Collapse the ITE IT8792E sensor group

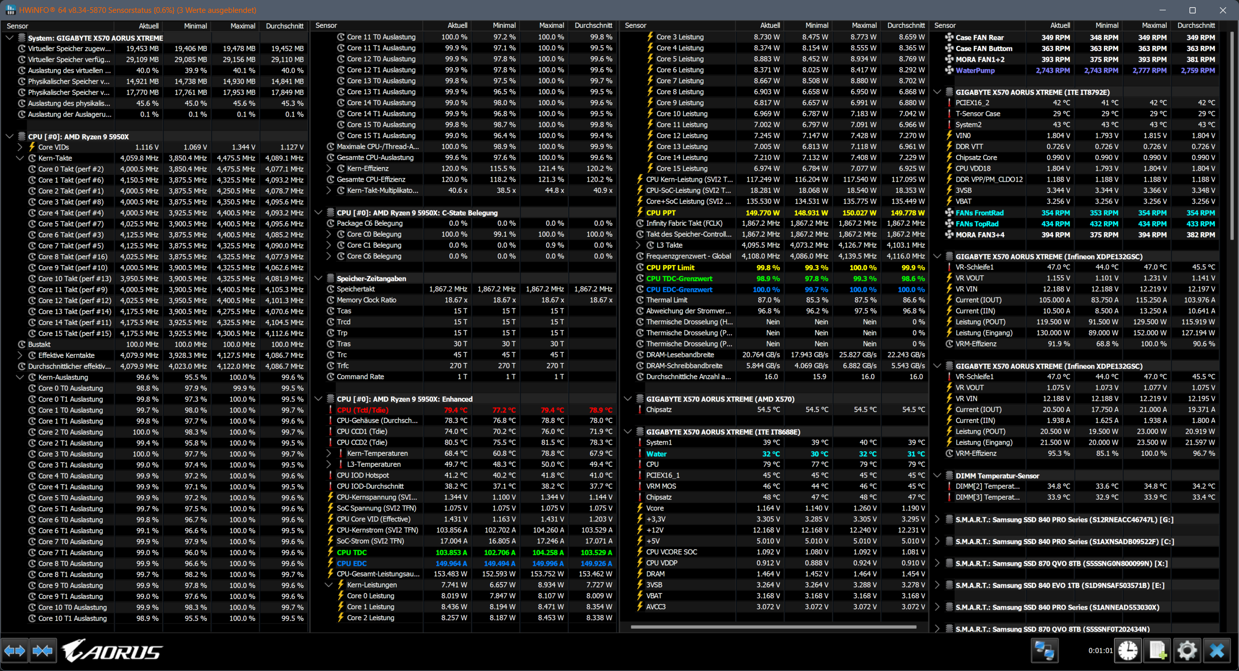[937, 92]
